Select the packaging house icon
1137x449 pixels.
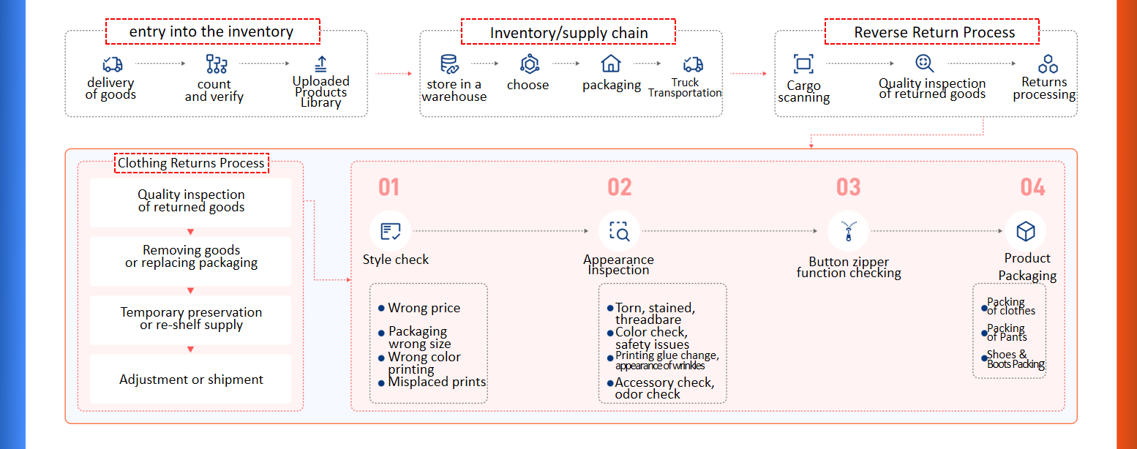610,63
